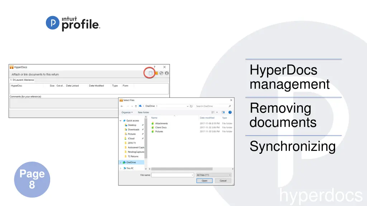Click the yellow folder icon in HyperDocs toolbar
Screen dimensions: 367x206
point(156,73)
